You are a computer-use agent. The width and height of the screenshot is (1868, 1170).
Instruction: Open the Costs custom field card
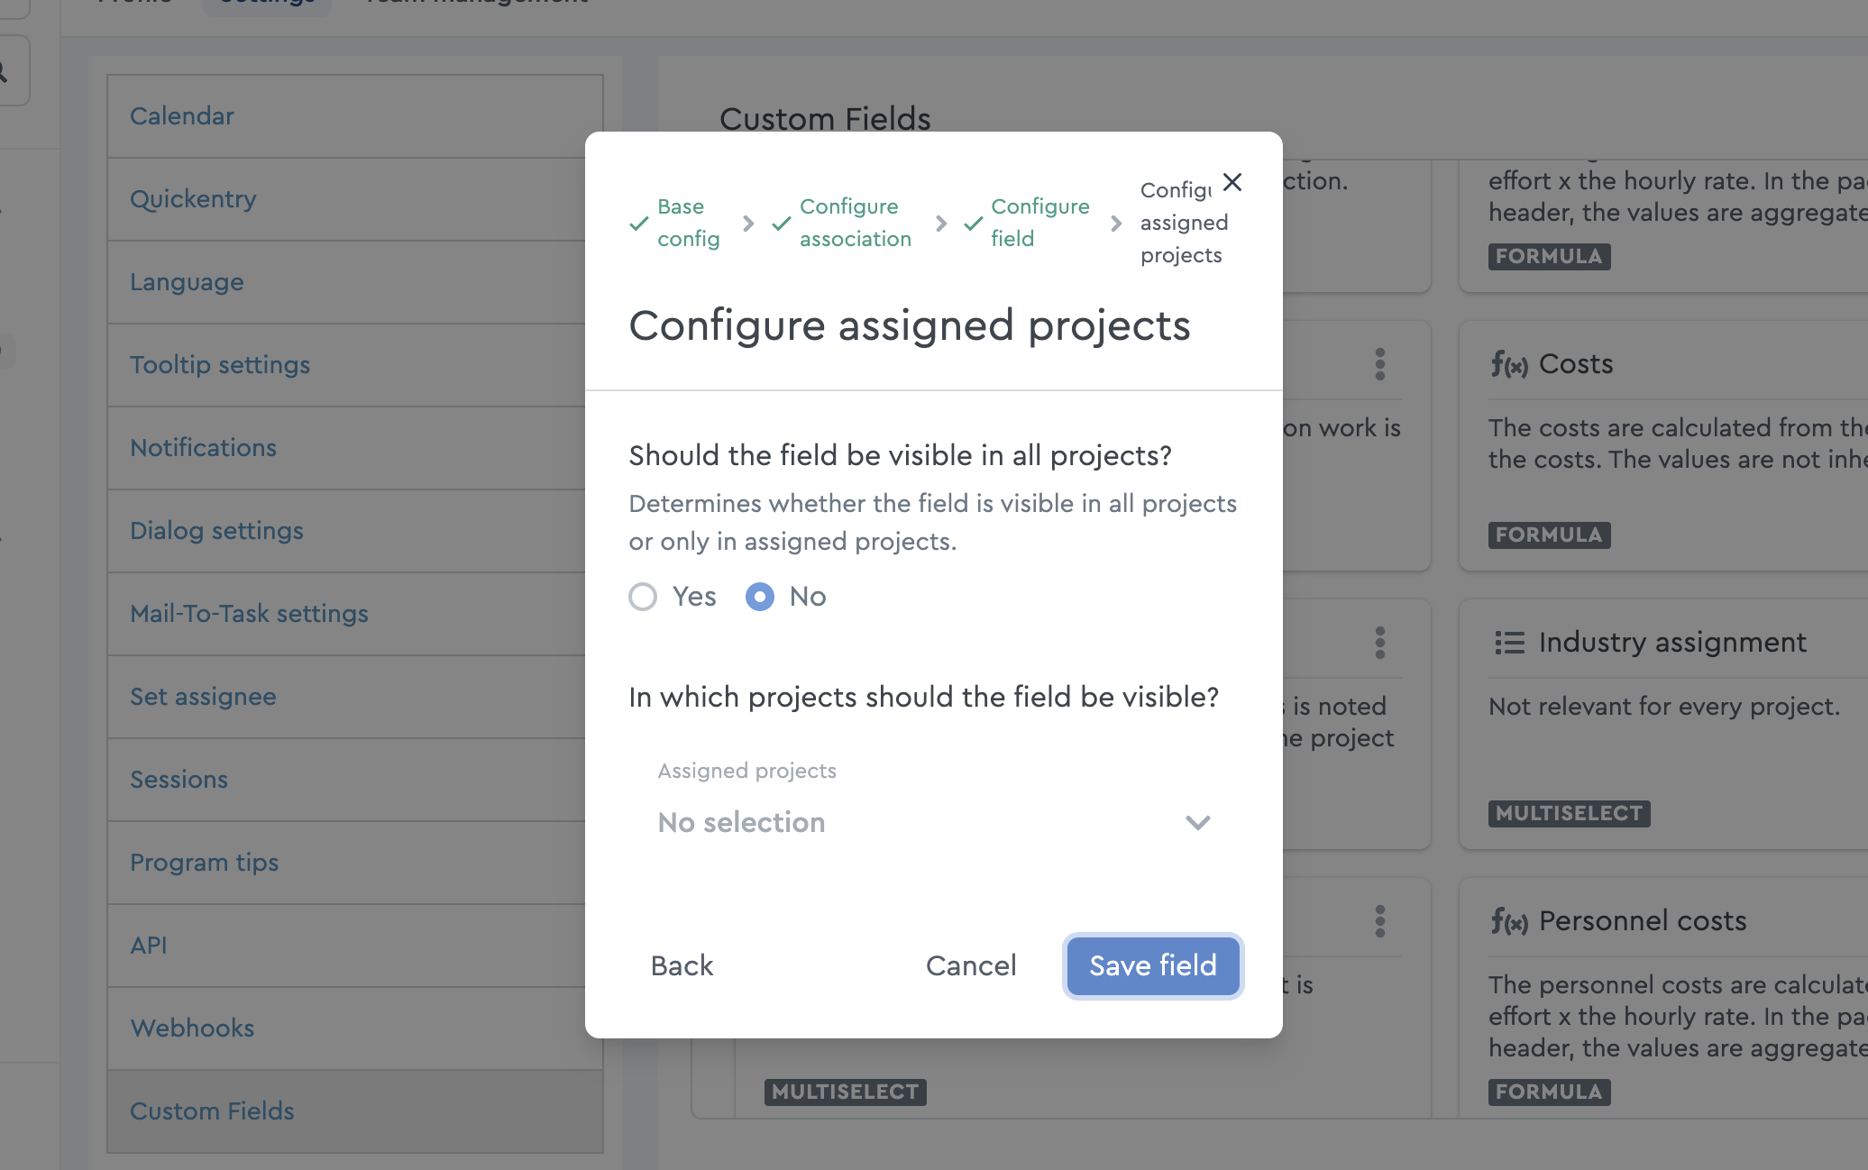click(1663, 446)
